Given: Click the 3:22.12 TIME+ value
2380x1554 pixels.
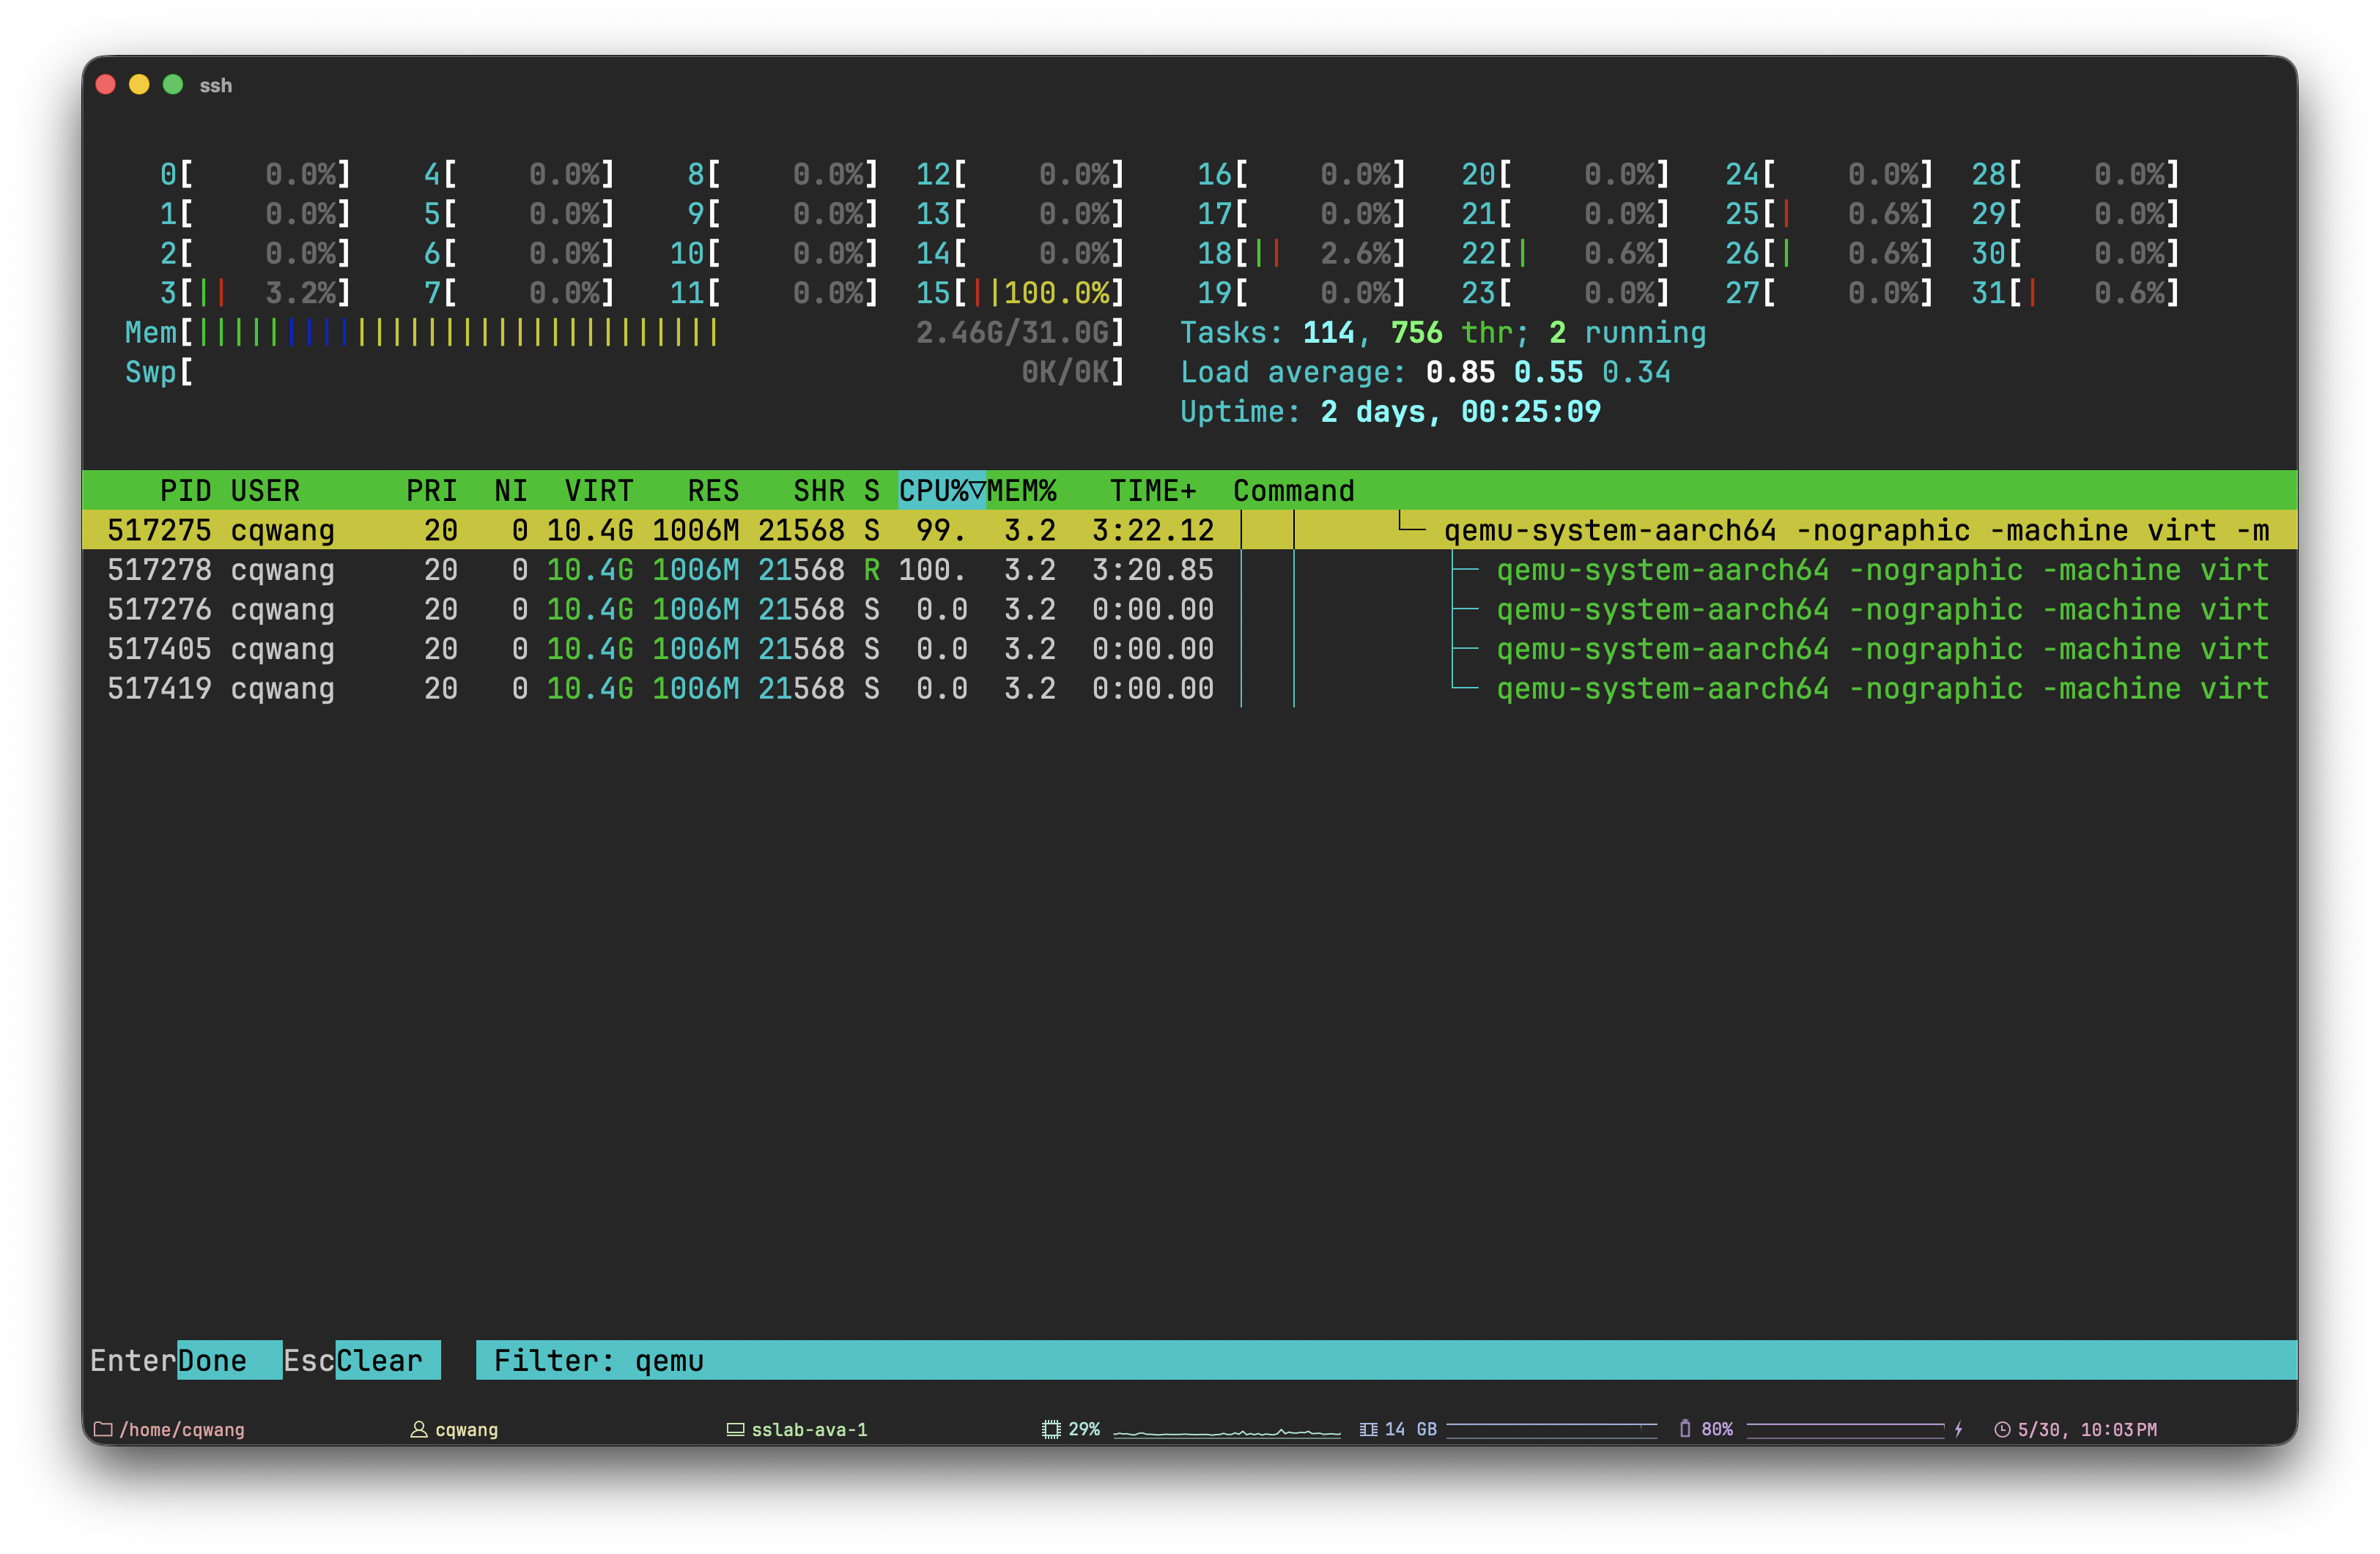Looking at the screenshot, I should pos(1153,531).
